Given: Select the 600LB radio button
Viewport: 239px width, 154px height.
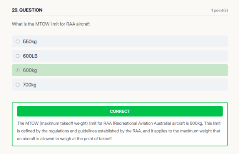Looking at the screenshot, I should tap(17, 56).
